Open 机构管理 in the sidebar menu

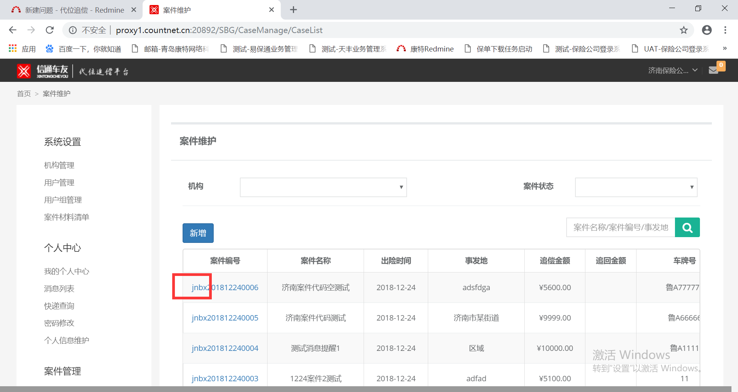pos(59,165)
